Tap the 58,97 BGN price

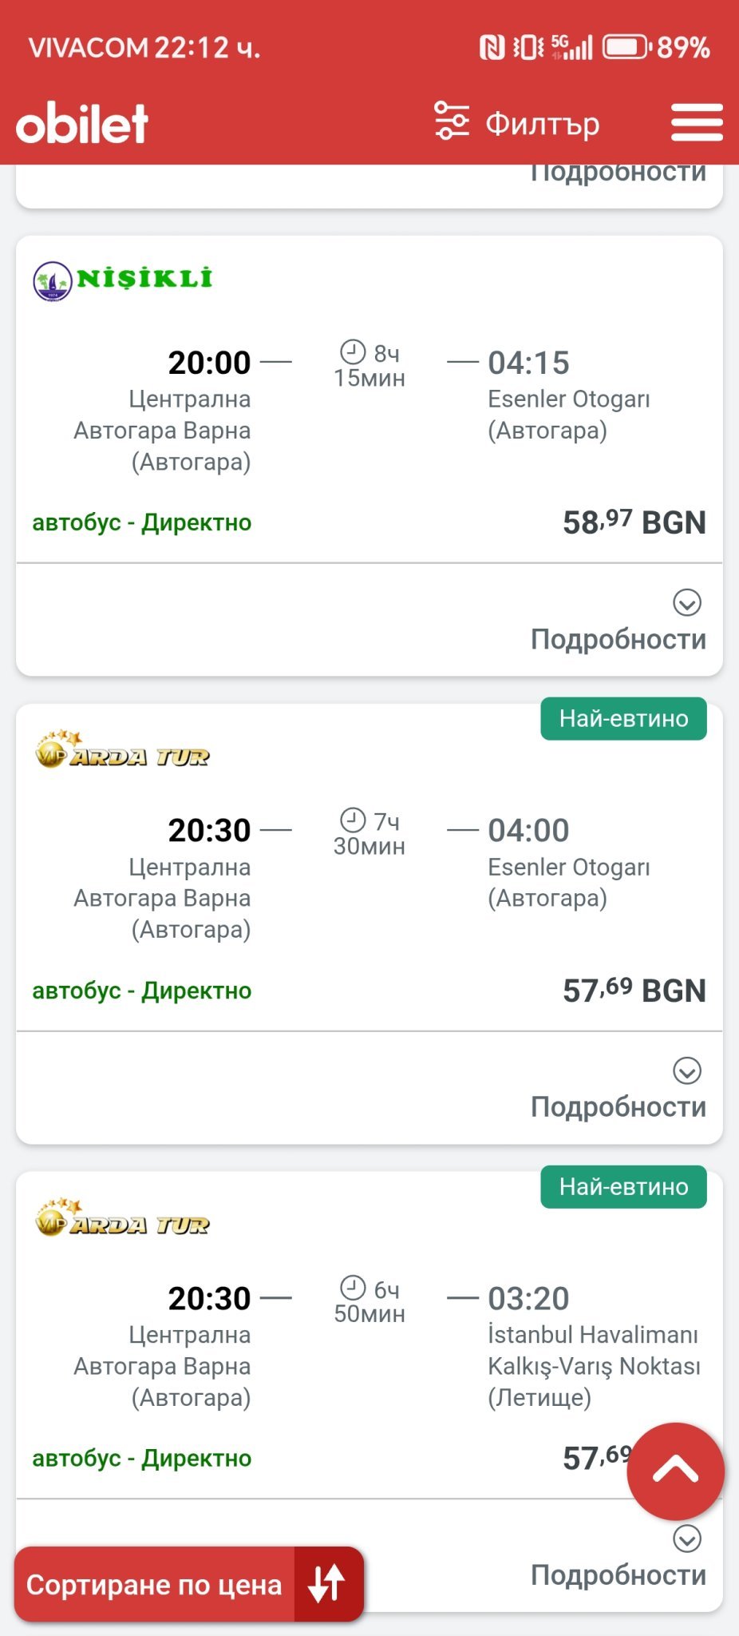pos(634,522)
